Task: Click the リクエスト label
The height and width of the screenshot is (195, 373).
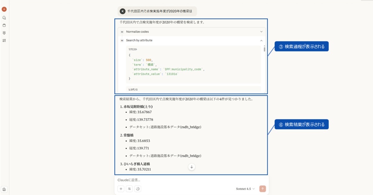Action: coord(133,49)
